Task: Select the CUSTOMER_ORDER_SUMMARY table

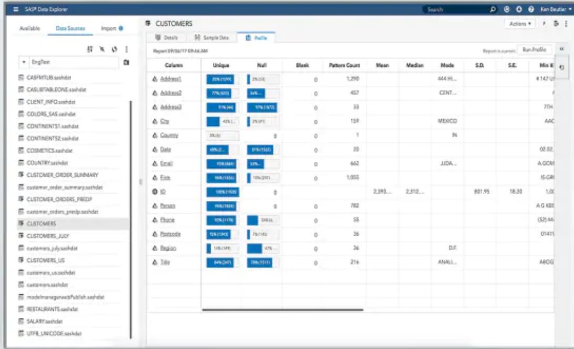Action: coord(62,175)
